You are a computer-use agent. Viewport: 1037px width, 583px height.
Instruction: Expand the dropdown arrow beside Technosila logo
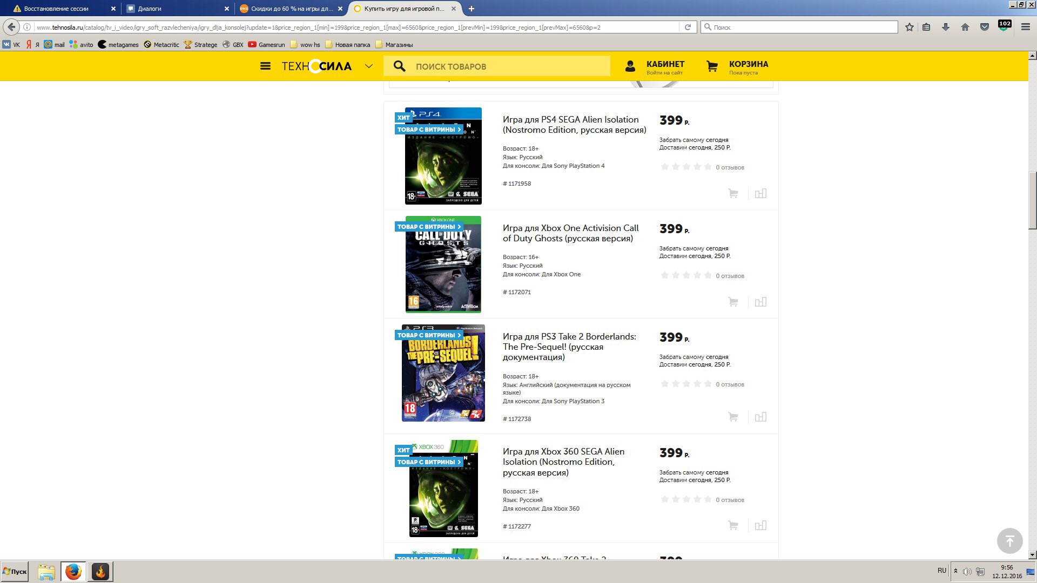click(369, 66)
